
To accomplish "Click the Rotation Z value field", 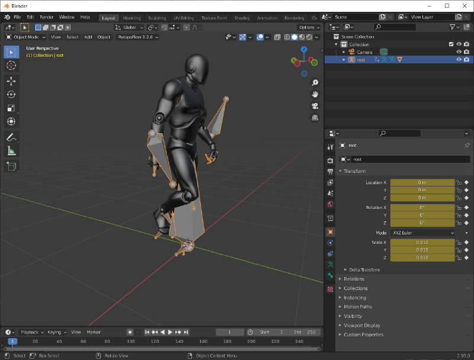I will coord(422,223).
